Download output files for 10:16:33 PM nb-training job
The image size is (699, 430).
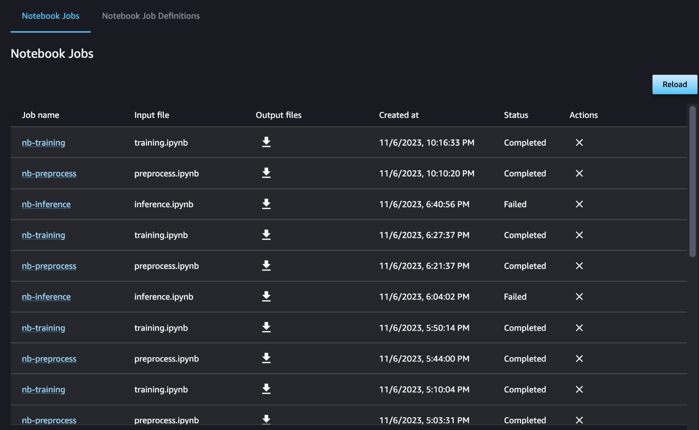click(266, 142)
